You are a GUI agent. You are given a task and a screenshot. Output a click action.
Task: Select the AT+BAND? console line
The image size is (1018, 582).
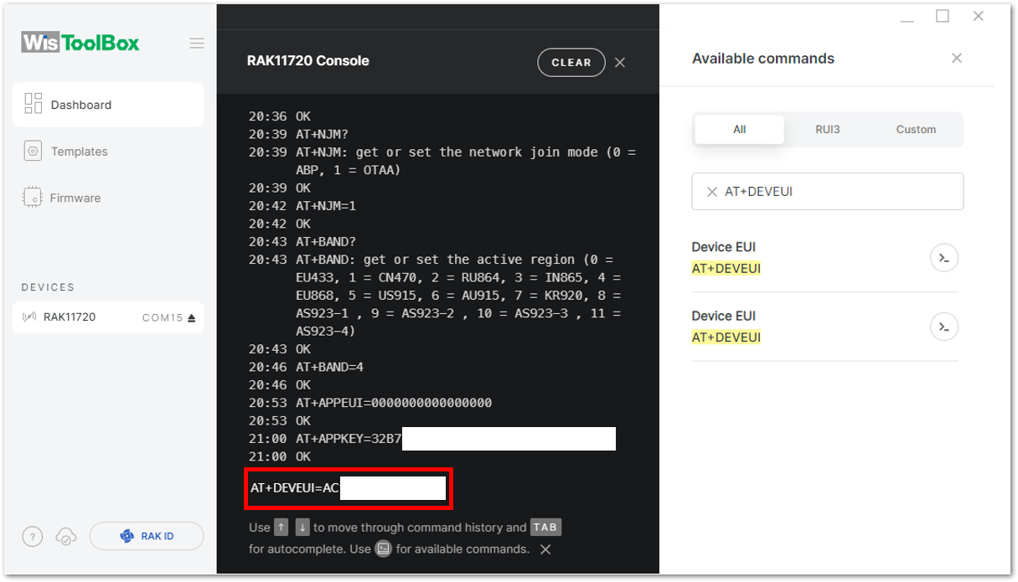[326, 242]
